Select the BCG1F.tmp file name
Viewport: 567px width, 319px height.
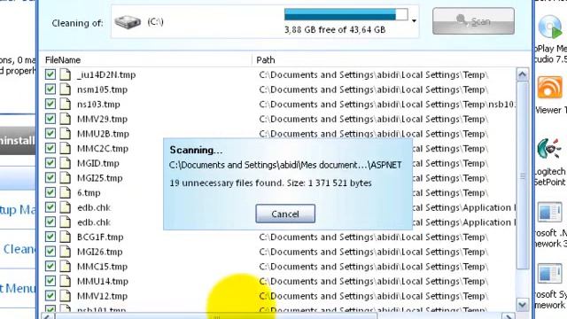coord(100,237)
